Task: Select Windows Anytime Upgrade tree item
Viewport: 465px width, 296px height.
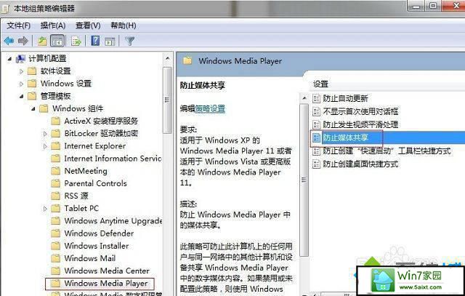Action: [113, 221]
